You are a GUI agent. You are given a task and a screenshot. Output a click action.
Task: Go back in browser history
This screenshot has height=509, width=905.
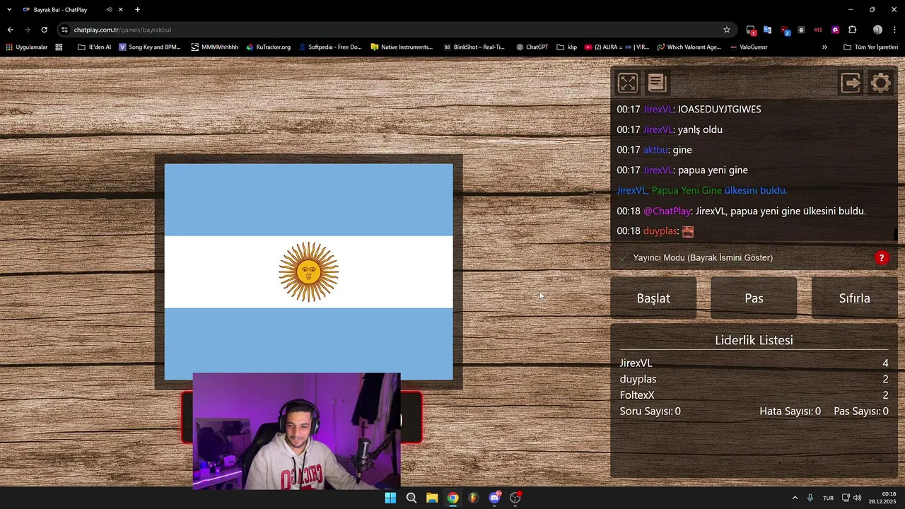coord(10,30)
